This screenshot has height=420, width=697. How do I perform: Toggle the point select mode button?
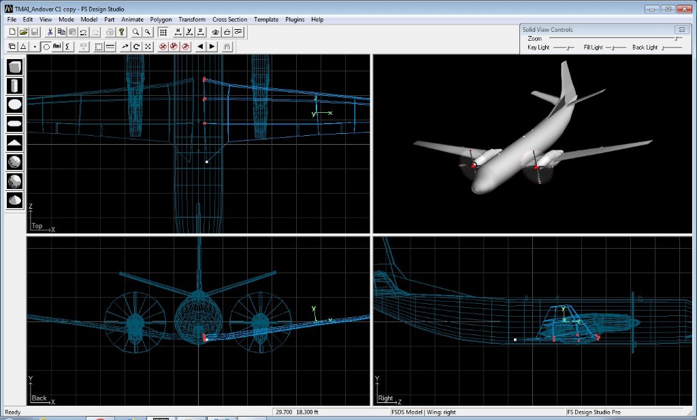[35, 46]
